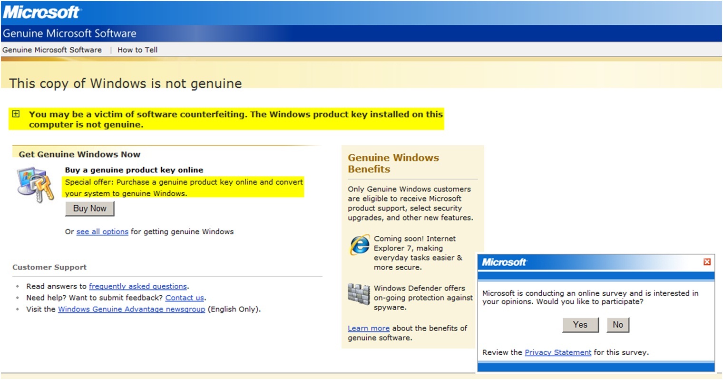Click the highlighted counterfeiting warning text
723x380 pixels.
click(236, 120)
